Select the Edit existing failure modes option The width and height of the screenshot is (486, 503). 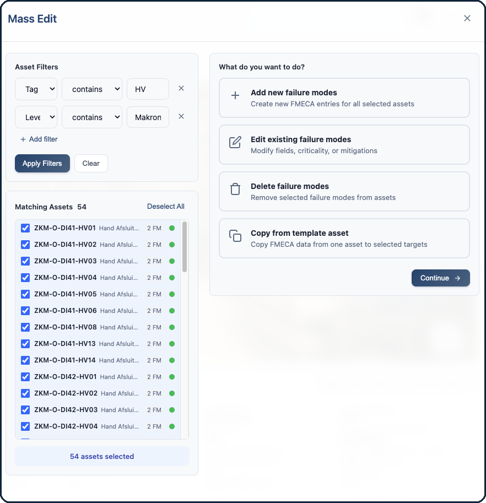[344, 144]
